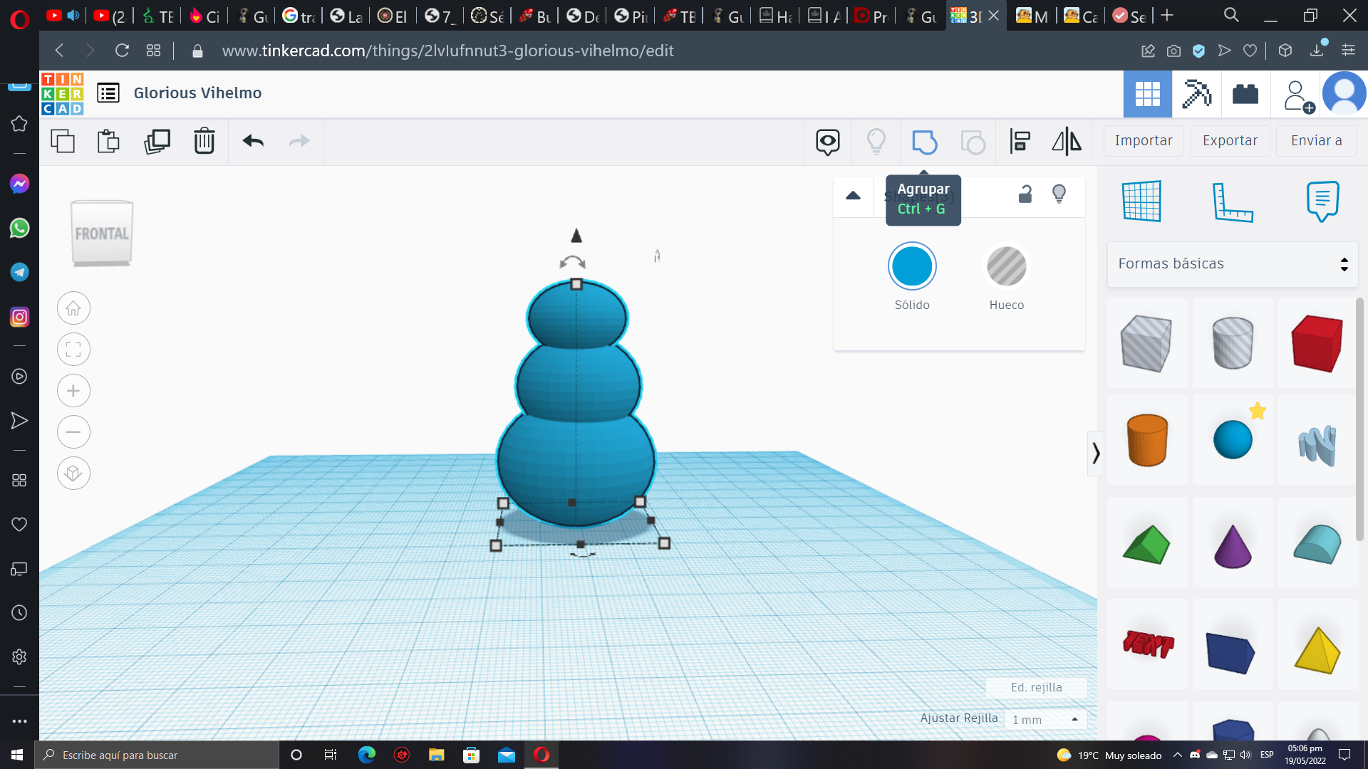Open Microsoft Edge from taskbar

[366, 755]
